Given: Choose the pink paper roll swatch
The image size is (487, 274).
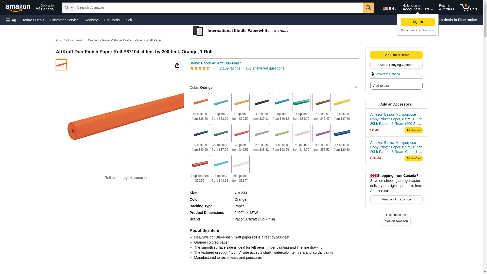Looking at the screenshot, I should pyautogui.click(x=301, y=133).
